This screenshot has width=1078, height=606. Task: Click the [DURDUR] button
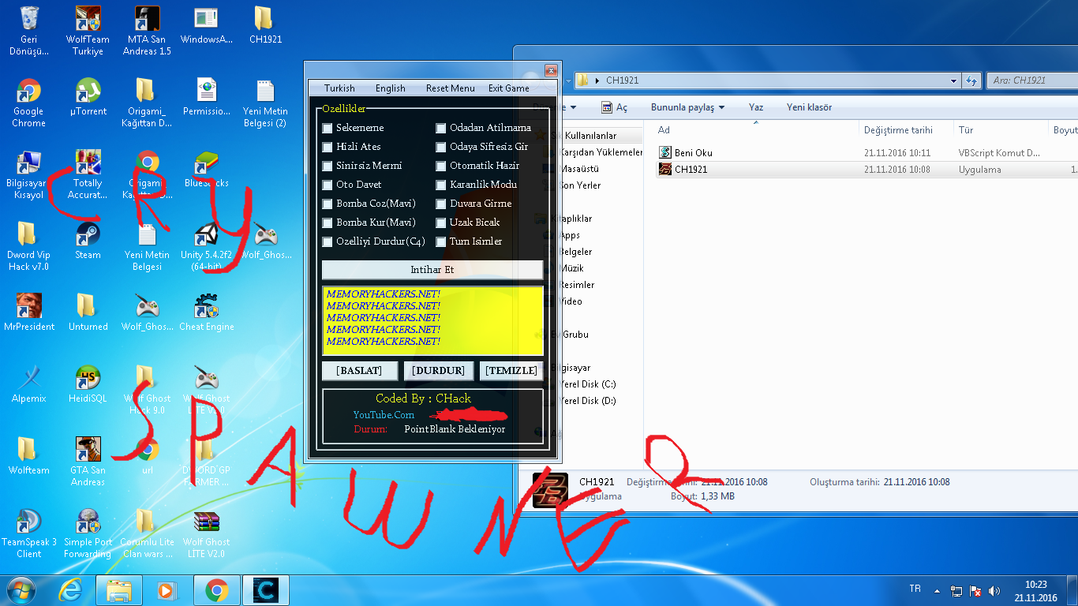click(438, 371)
